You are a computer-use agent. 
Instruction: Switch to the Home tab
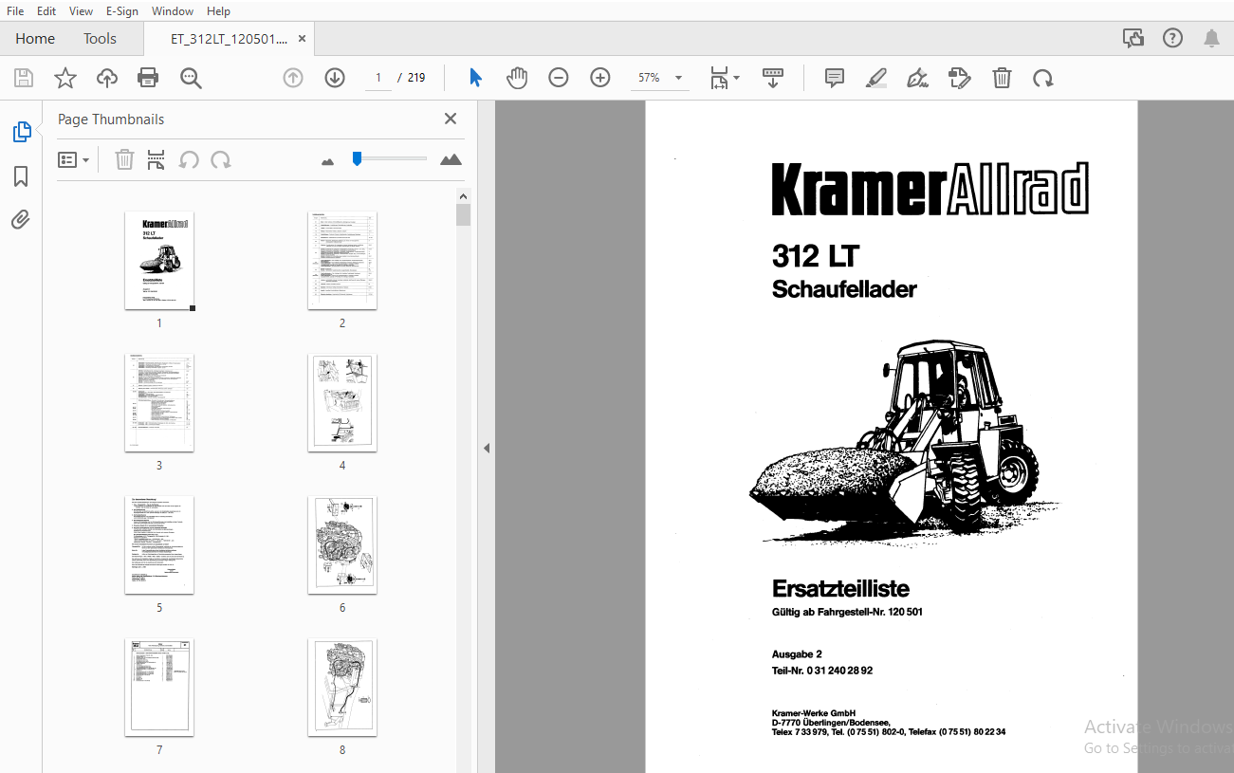(x=35, y=38)
